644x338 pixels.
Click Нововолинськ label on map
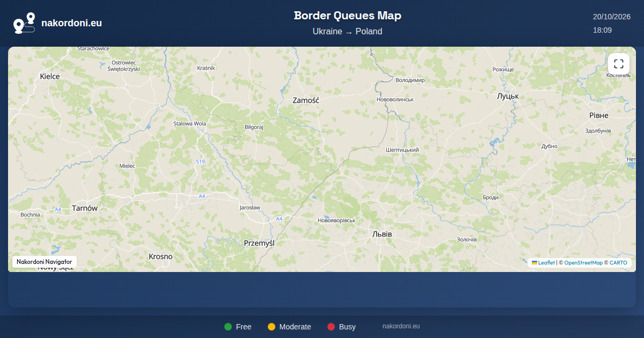[396, 99]
